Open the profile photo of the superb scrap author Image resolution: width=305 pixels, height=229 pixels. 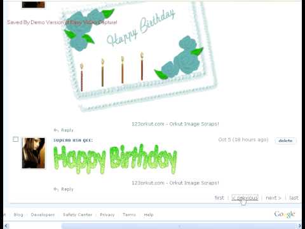tap(34, 153)
